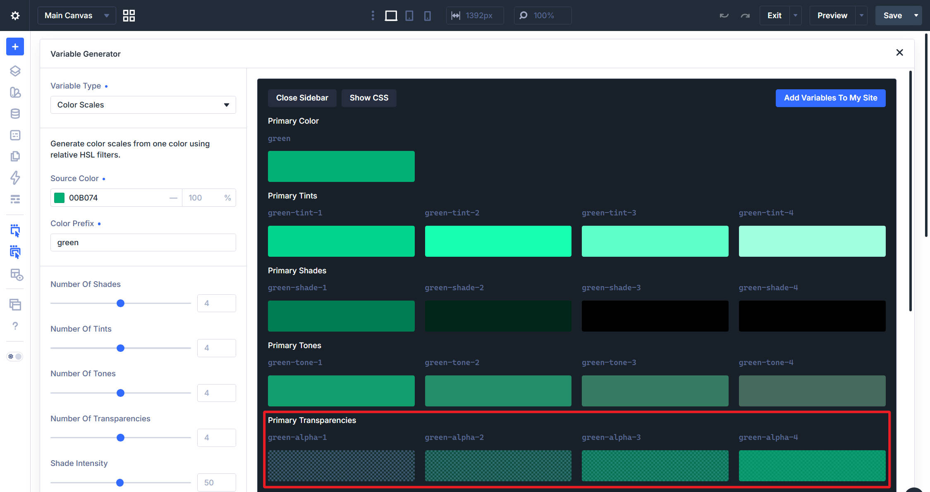Viewport: 930px width, 492px height.
Task: Select the mobile viewport icon
Action: point(428,16)
